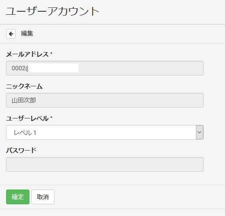225x216 pixels.
Task: Confirm changes with the green 確定 button
Action: 18,197
